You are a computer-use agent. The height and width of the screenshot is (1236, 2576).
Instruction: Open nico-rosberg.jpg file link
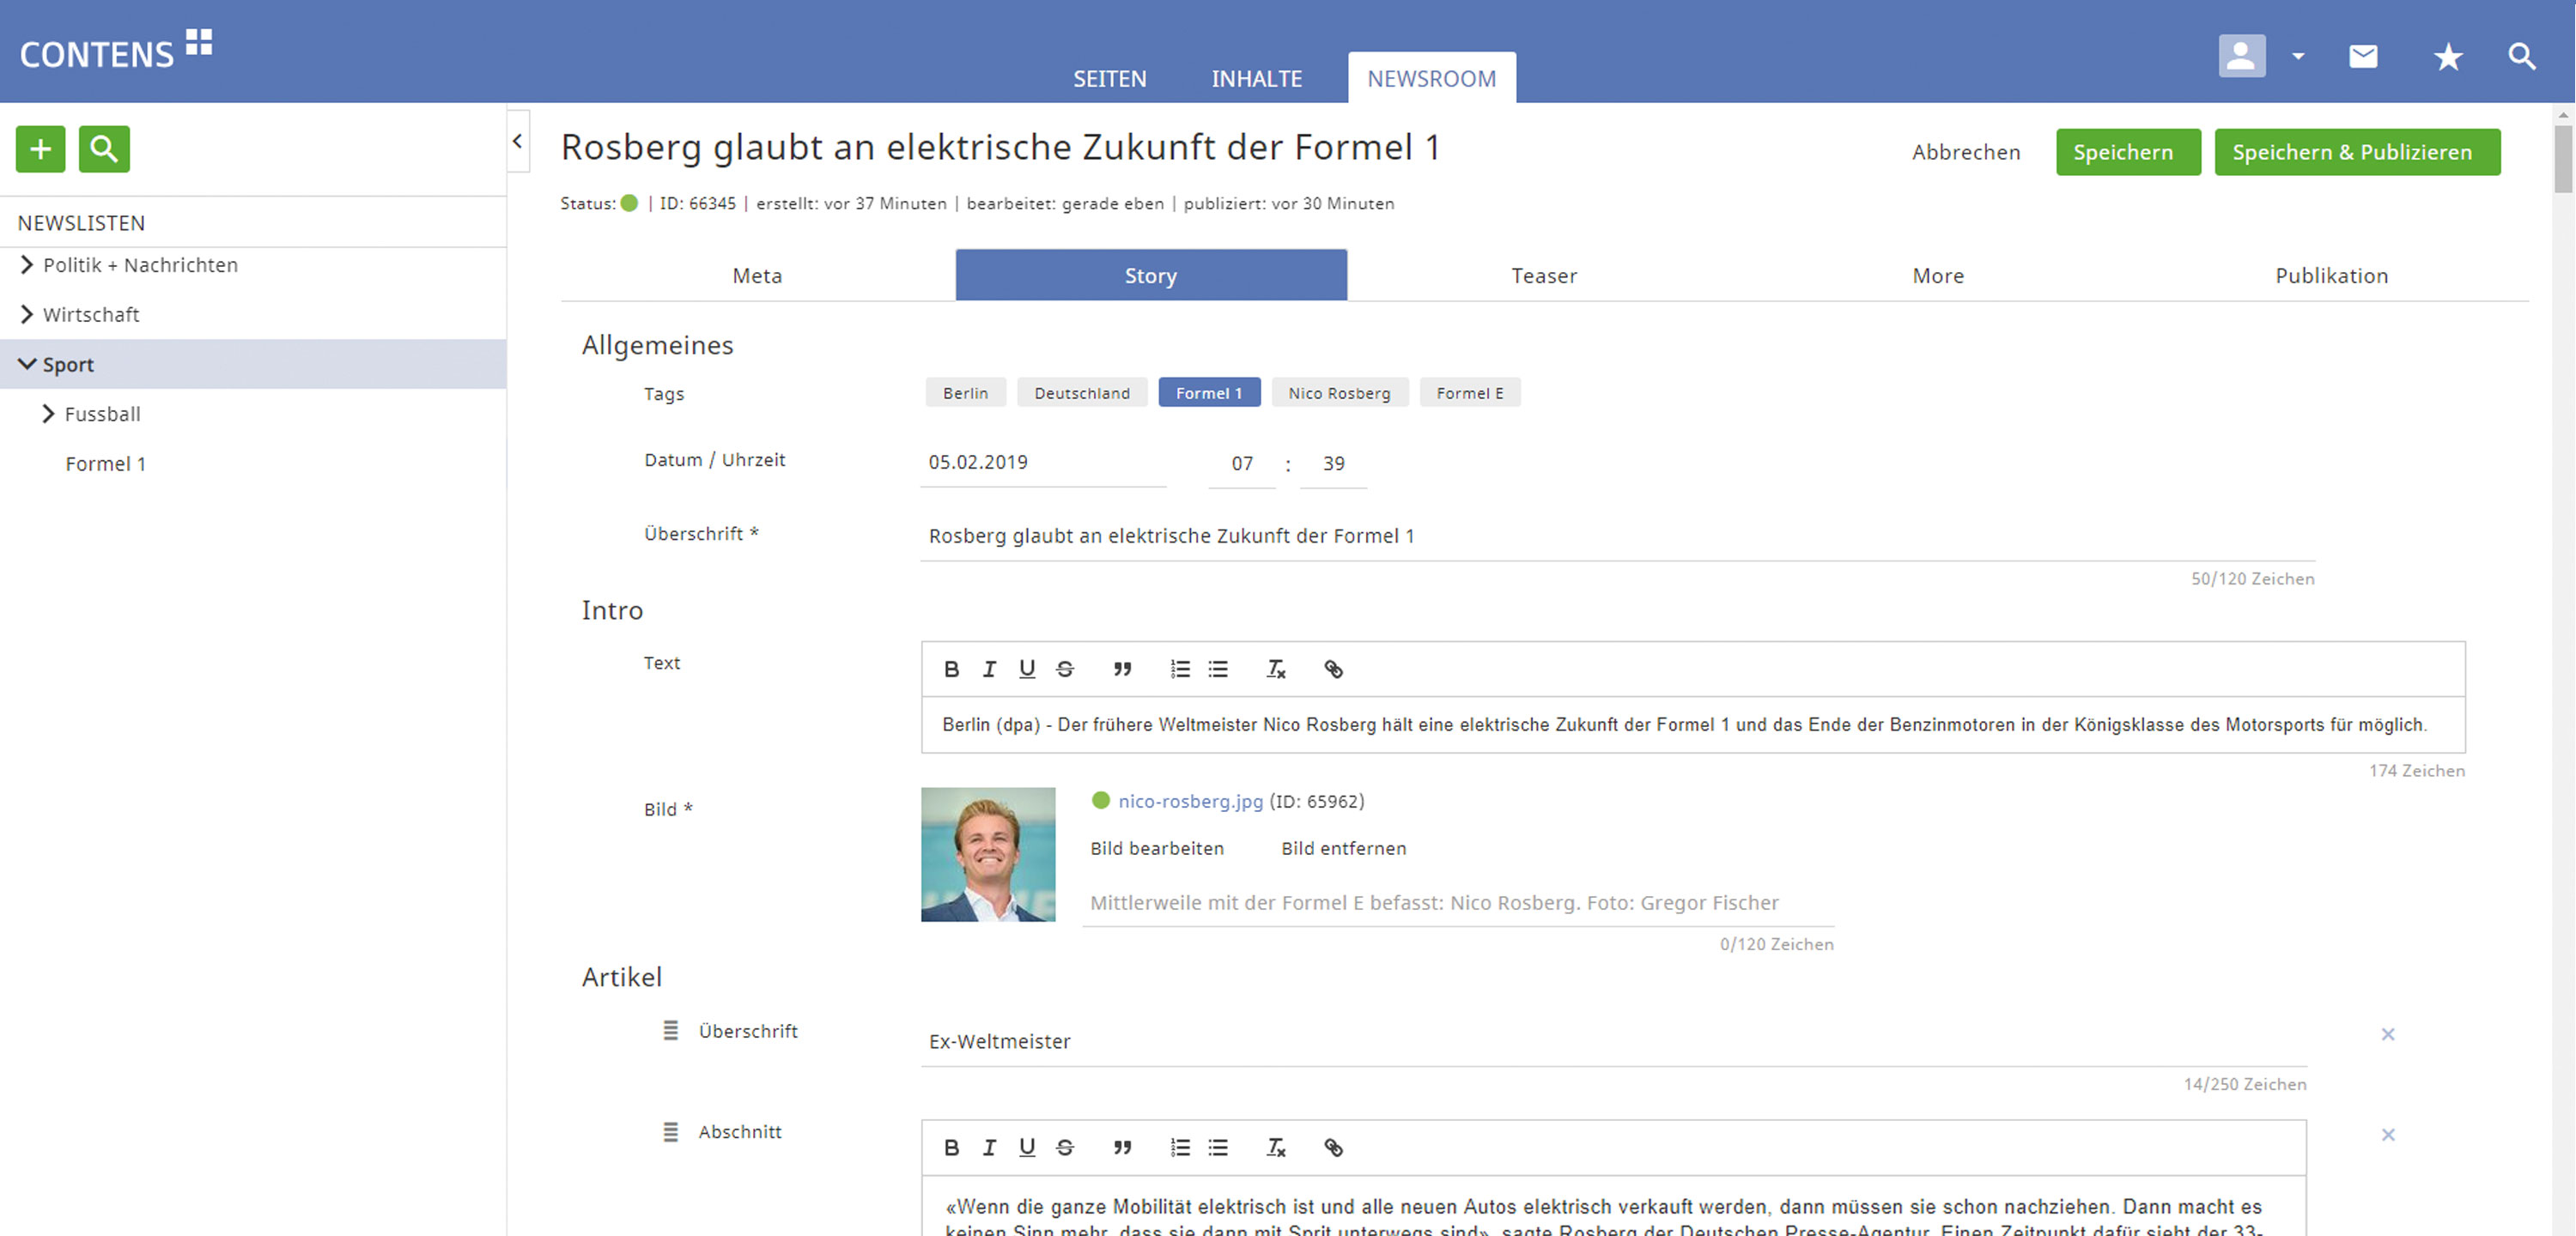coord(1190,801)
